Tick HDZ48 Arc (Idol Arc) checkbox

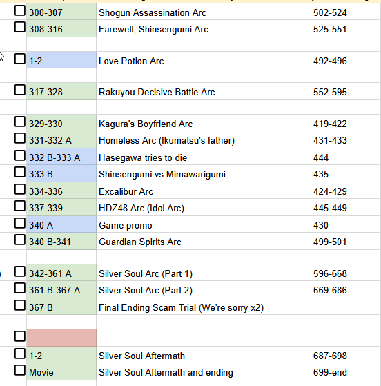20,206
